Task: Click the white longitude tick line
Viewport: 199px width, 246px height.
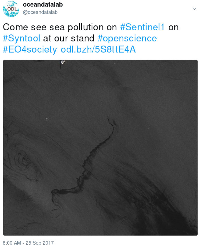Action: click(60, 64)
